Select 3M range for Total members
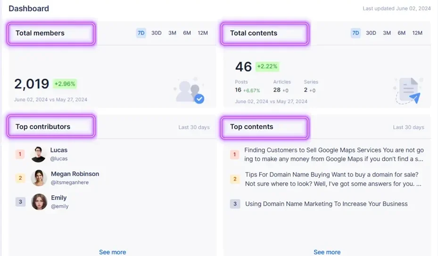438x256 pixels. (x=172, y=33)
